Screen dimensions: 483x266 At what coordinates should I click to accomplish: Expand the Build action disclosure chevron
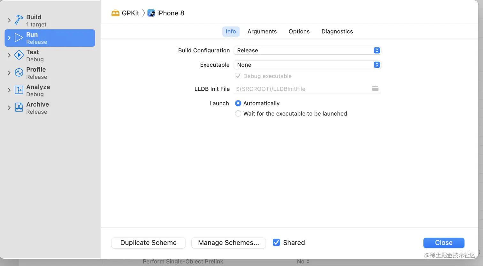click(9, 20)
